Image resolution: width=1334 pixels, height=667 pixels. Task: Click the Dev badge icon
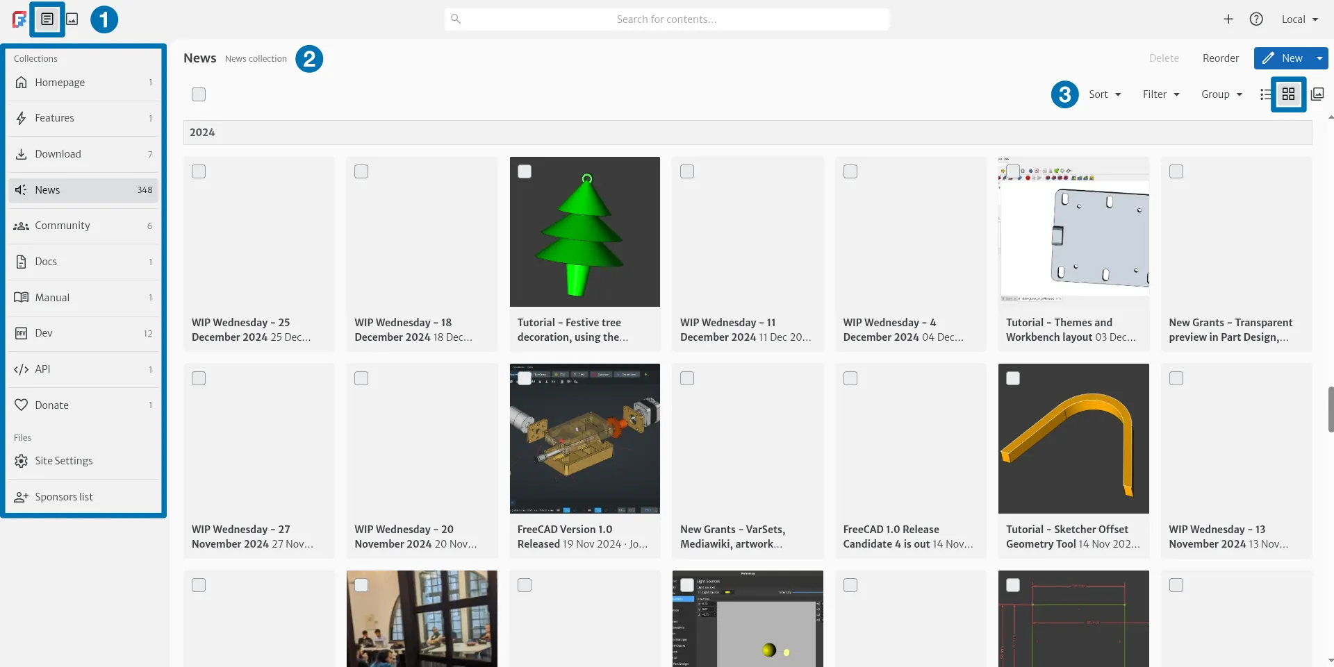click(22, 333)
